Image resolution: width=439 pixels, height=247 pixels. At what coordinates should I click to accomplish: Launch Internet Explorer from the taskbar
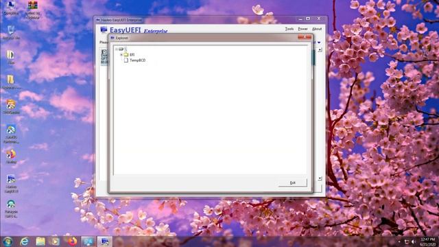pyautogui.click(x=25, y=242)
